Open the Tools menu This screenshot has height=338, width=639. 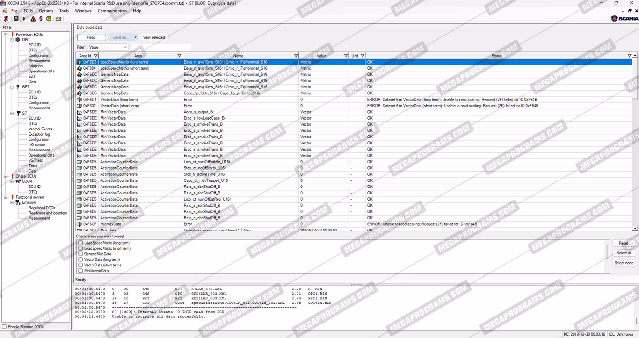pos(64,10)
